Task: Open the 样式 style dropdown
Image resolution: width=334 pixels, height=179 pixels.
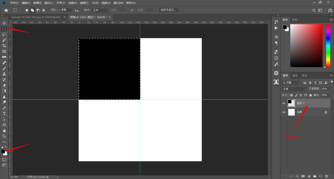Action: point(100,10)
